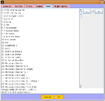Viewport: 105px width, 101px height.
Task: Select font 25 Bitstream Vera Sans Mono
Action: click(40, 84)
